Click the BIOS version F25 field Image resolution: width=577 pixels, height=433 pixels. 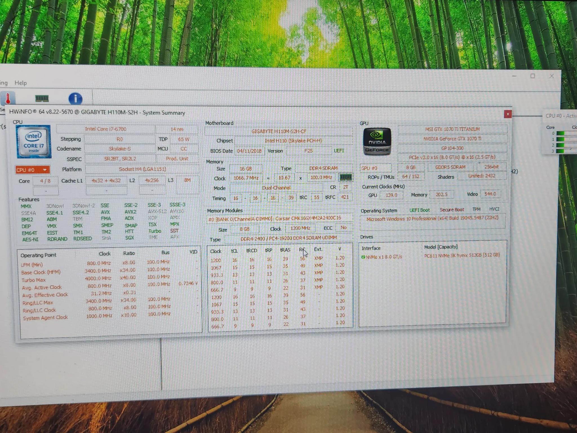[x=309, y=151]
